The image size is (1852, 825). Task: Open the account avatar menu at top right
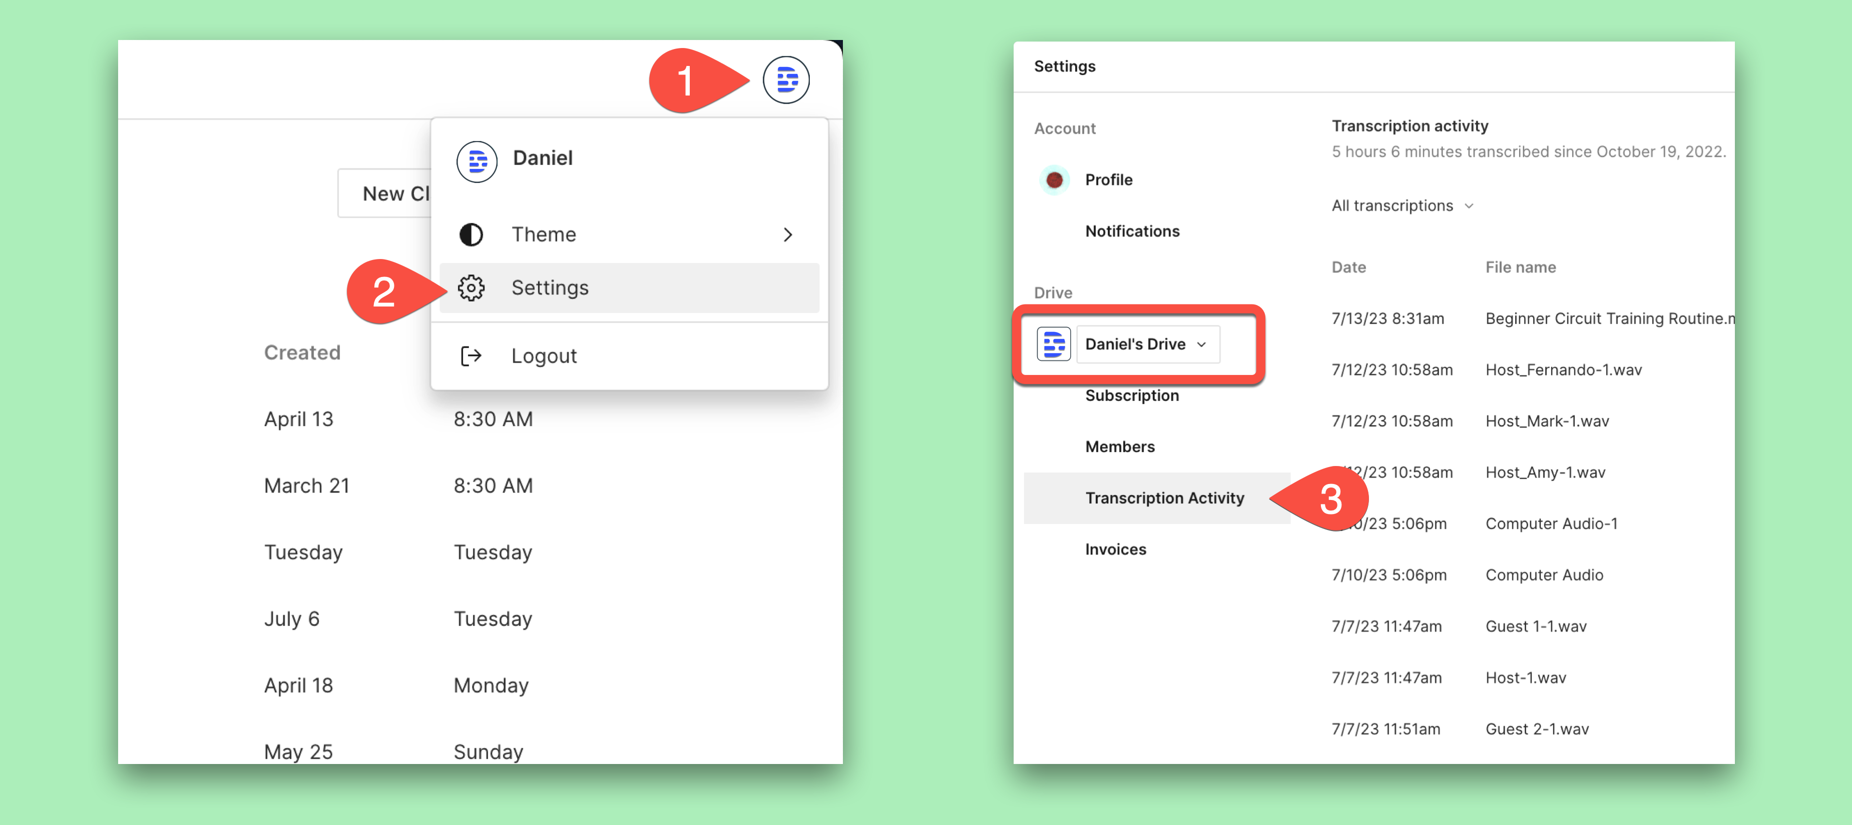pyautogui.click(x=786, y=79)
